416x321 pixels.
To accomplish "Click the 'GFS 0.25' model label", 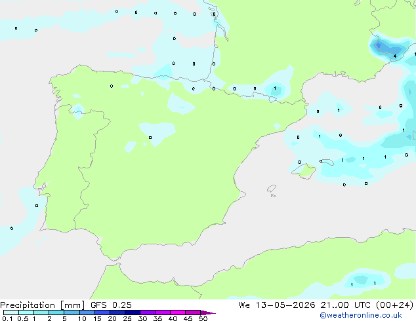I will pyautogui.click(x=111, y=305).
